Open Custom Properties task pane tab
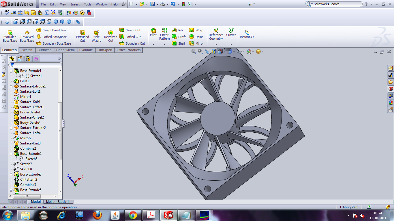Image resolution: width=394 pixels, height=221 pixels. pos(391,109)
